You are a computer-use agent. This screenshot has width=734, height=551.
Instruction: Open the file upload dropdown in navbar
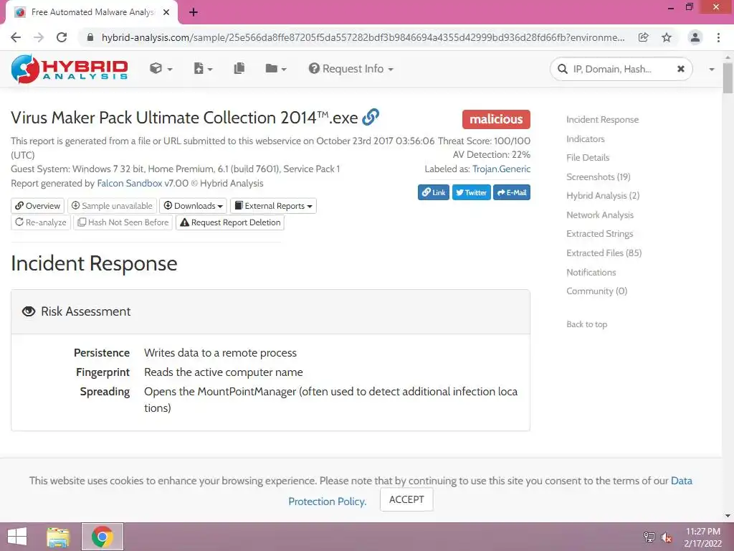(203, 69)
